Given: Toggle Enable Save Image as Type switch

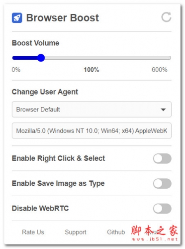Looking at the screenshot, I should tap(162, 183).
